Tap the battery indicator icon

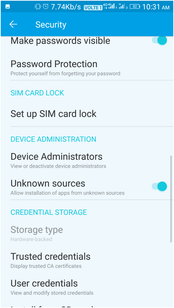tap(135, 7)
